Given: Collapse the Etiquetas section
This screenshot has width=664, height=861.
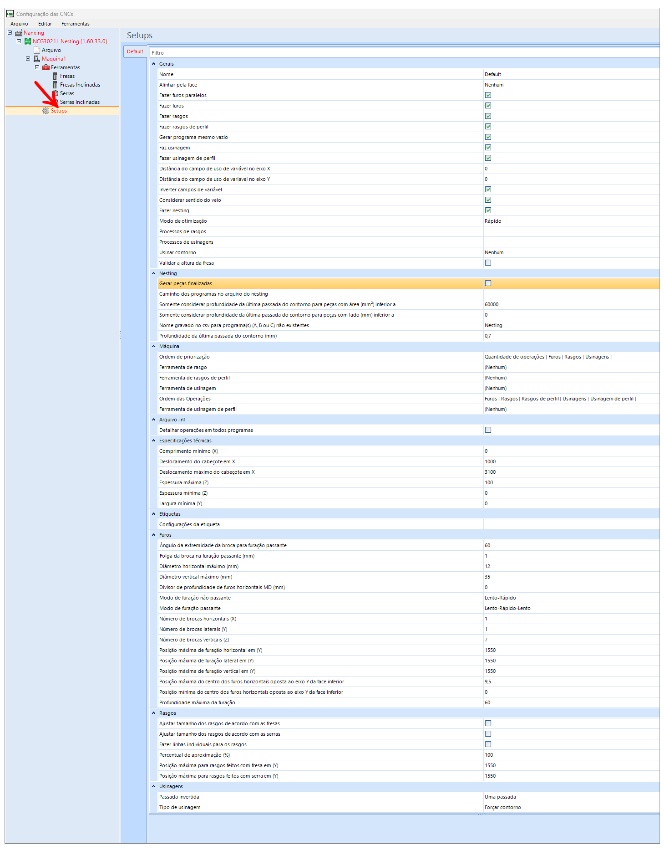Looking at the screenshot, I should pyautogui.click(x=154, y=514).
